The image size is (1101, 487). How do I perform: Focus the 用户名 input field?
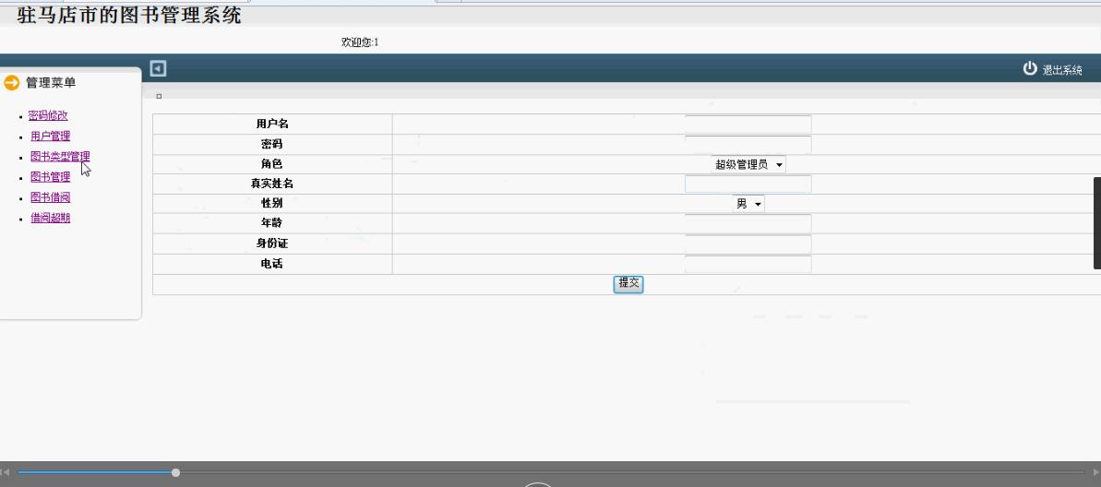tap(748, 125)
